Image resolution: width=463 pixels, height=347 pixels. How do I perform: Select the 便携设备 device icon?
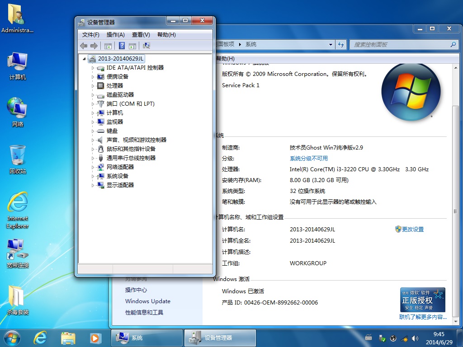pos(101,77)
